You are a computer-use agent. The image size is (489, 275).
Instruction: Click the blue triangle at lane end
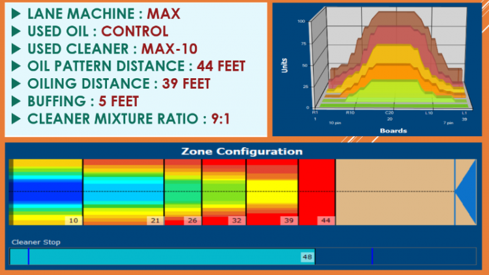(466, 192)
